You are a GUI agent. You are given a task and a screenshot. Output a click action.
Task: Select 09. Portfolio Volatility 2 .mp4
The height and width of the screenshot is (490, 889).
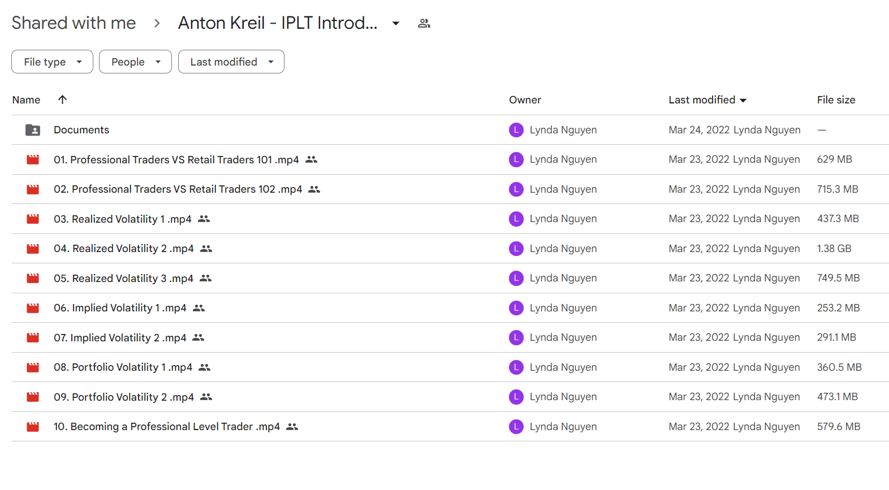click(124, 397)
